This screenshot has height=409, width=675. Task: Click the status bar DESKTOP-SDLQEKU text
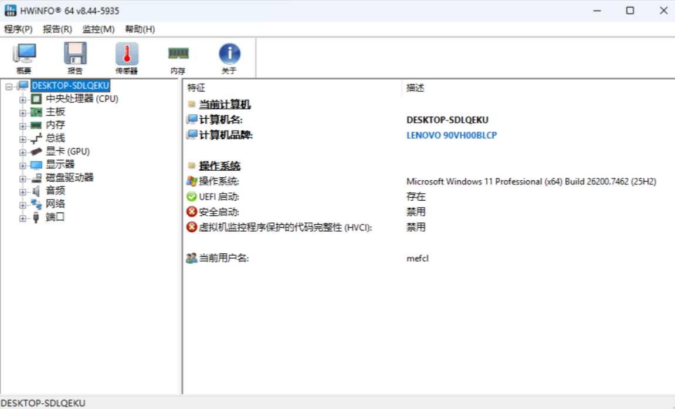click(43, 403)
